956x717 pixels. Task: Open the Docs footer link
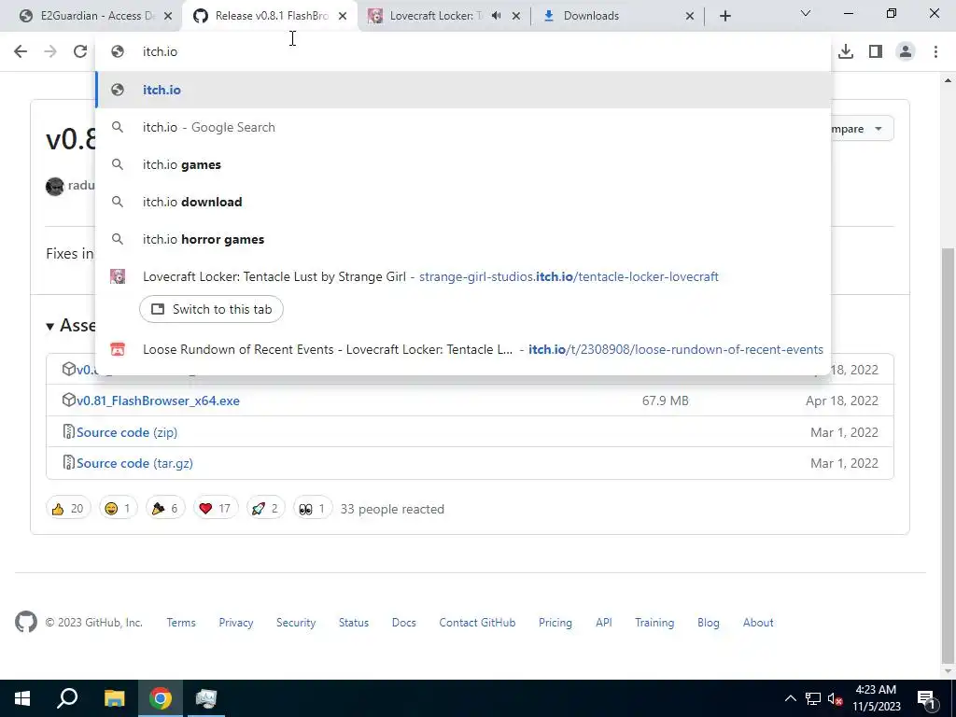point(403,623)
